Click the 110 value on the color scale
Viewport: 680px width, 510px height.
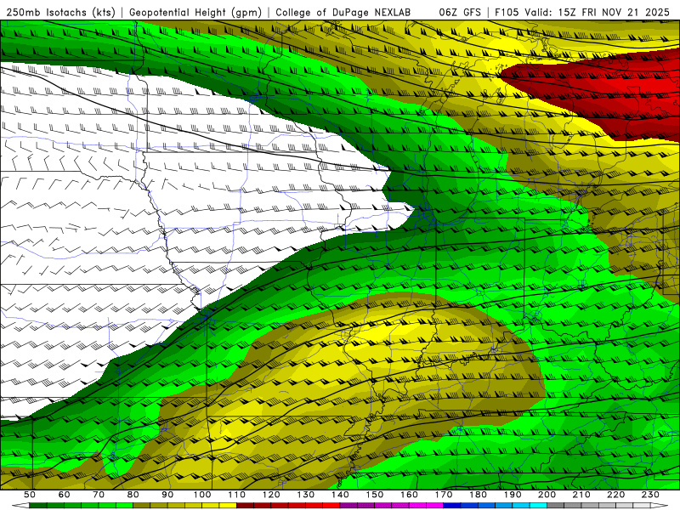click(237, 495)
